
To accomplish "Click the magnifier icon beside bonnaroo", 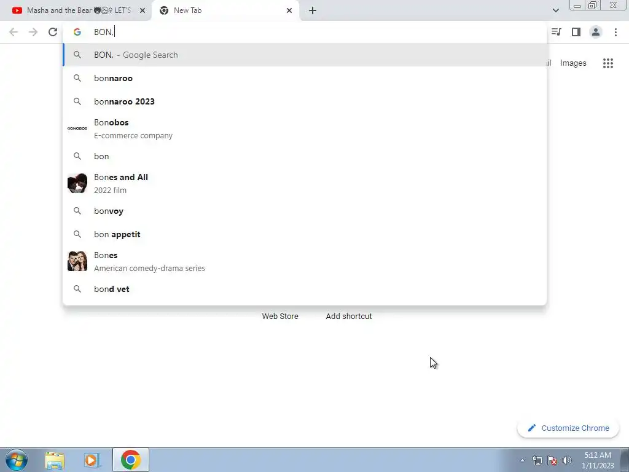I will 77,78.
